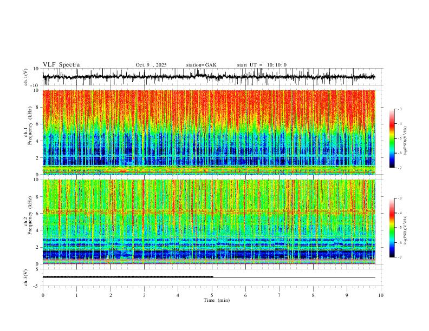This screenshot has height=331, width=429.
Task: Click the ch.2 spectrogram "4" kHz tick label
Action: click(x=38, y=230)
